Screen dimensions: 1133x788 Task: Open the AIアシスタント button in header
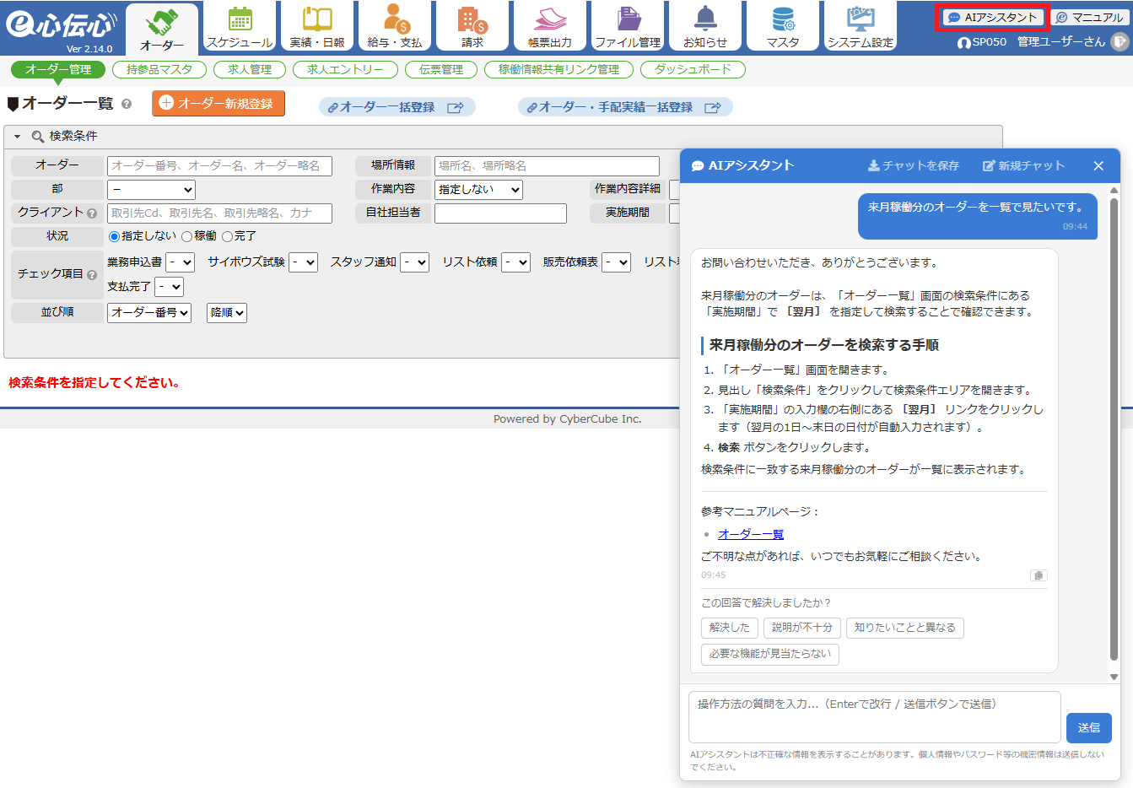pos(992,17)
